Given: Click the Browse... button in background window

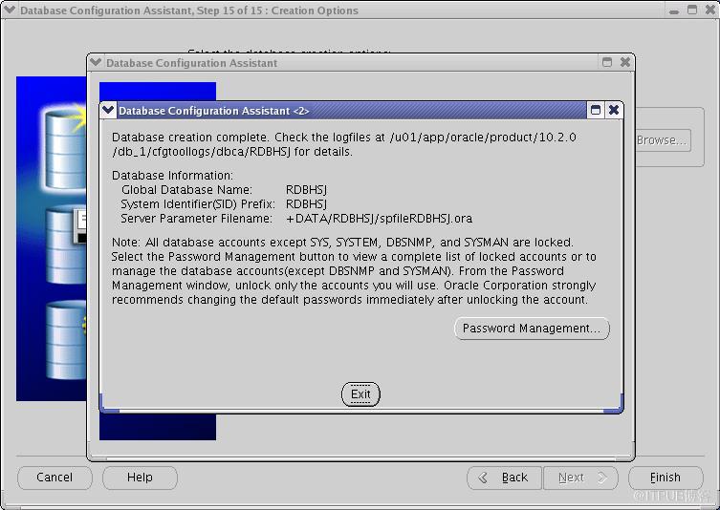Looking at the screenshot, I should pos(663,140).
